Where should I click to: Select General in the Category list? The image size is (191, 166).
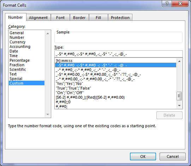(x=26, y=33)
